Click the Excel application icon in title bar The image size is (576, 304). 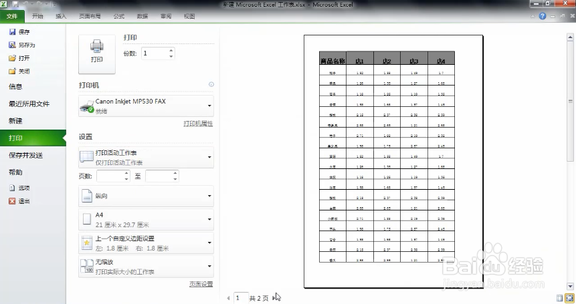3,5
